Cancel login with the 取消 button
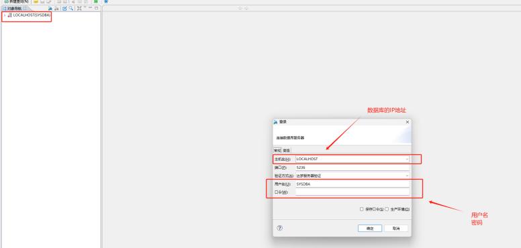This screenshot has height=248, width=521. click(395, 229)
